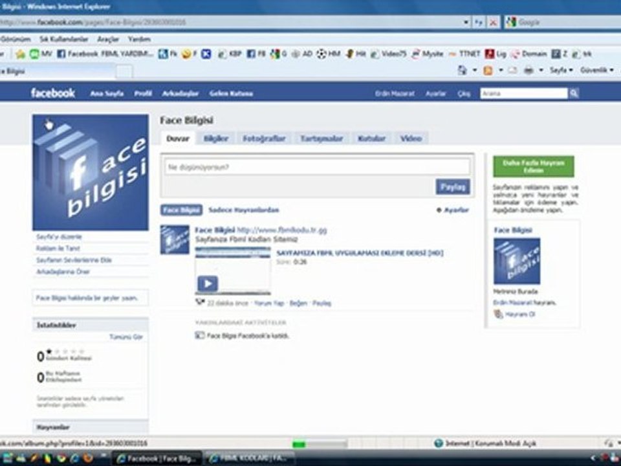Open the Görünüm menu
The height and width of the screenshot is (466, 621).
pyautogui.click(x=15, y=39)
